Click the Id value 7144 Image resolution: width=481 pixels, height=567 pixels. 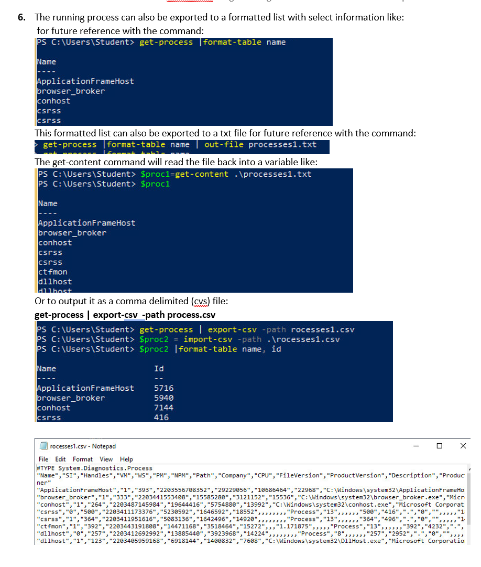pyautogui.click(x=163, y=408)
